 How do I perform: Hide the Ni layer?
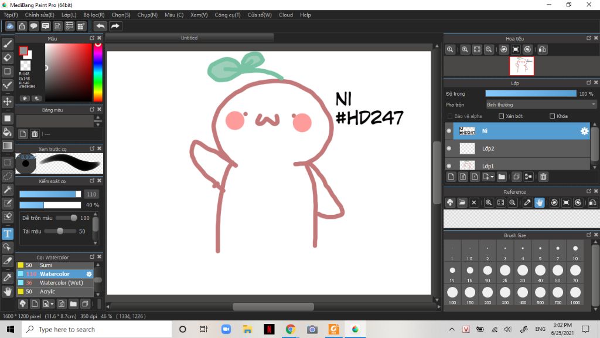449,131
